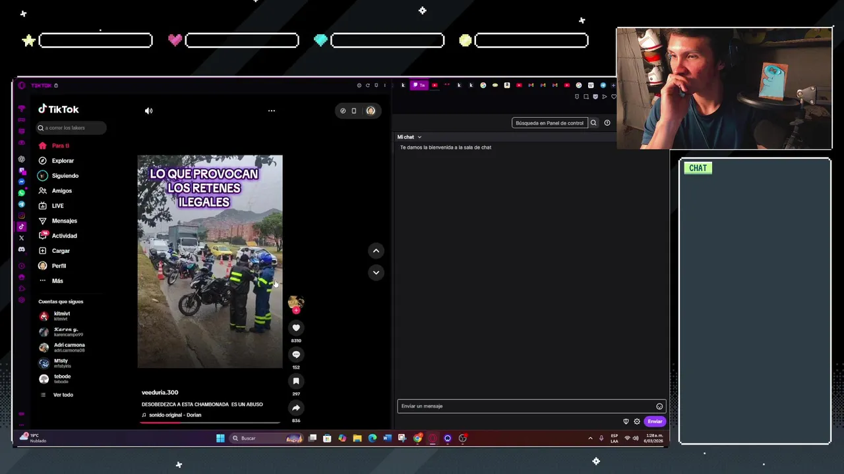Open Mensajes inbox
Screen dimensions: 844x474
click(x=57, y=221)
